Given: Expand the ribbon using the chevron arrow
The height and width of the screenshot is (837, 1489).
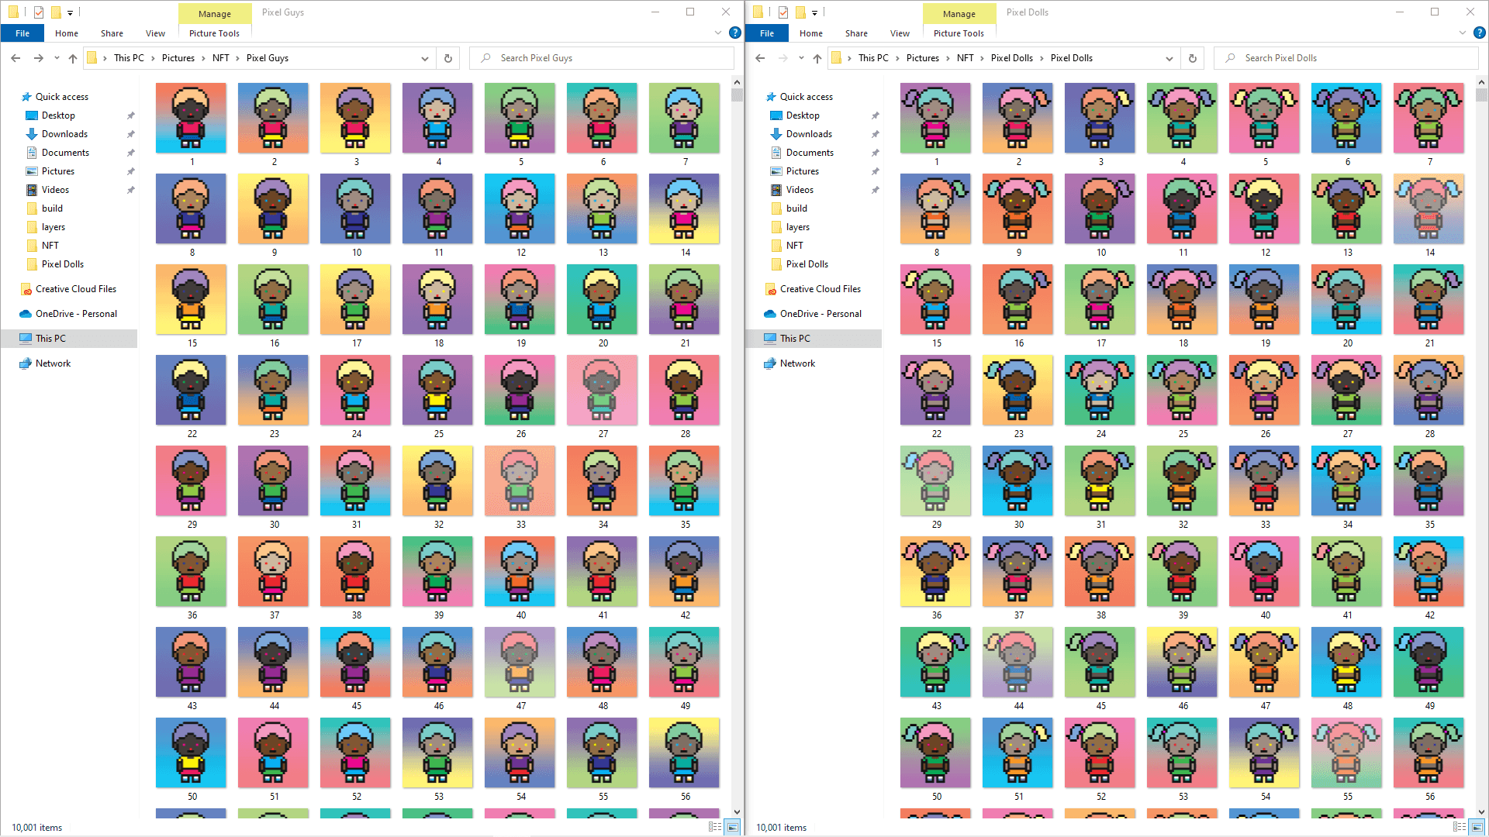Looking at the screenshot, I should (x=717, y=33).
